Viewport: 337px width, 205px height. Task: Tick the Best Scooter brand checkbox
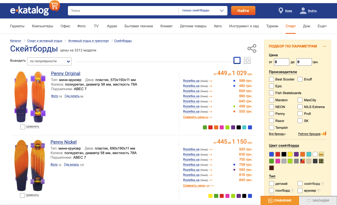pyautogui.click(x=271, y=79)
